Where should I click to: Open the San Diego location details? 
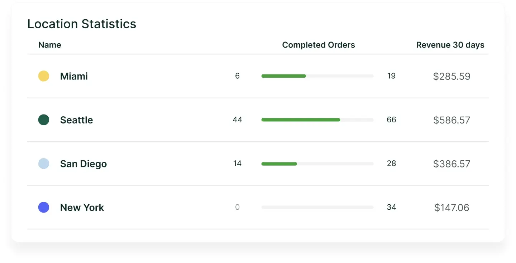click(83, 164)
